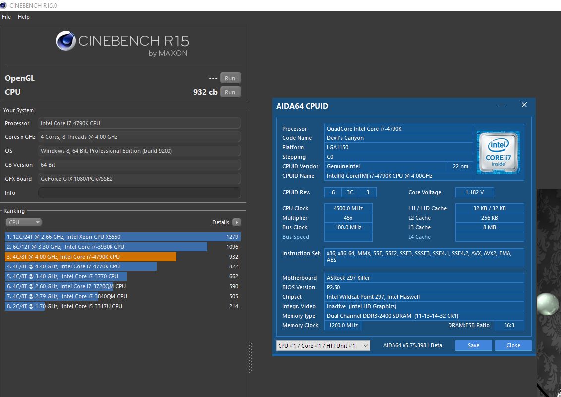Click the Cores x GHz field
This screenshot has width=561, height=397.
pyautogui.click(x=139, y=137)
